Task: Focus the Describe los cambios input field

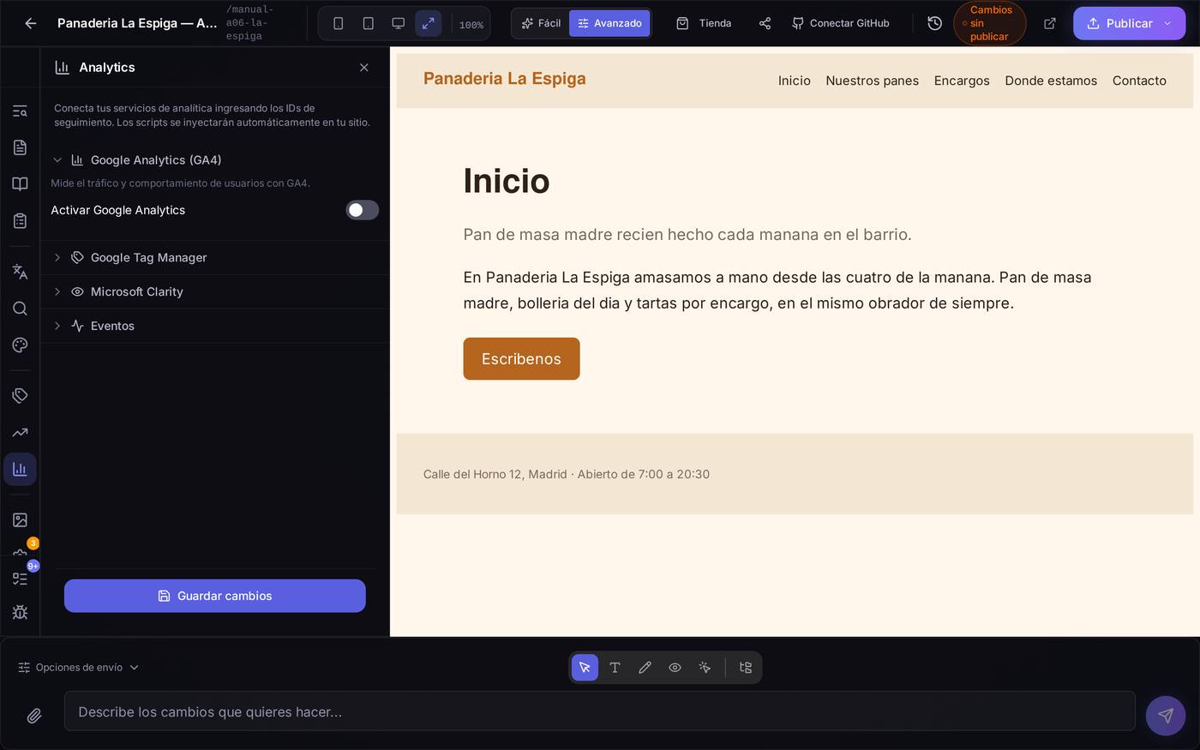Action: point(600,711)
